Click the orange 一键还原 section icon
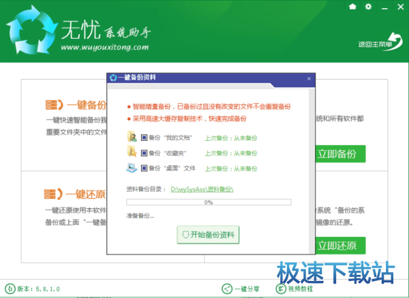This screenshot has width=409, height=298. point(53,194)
